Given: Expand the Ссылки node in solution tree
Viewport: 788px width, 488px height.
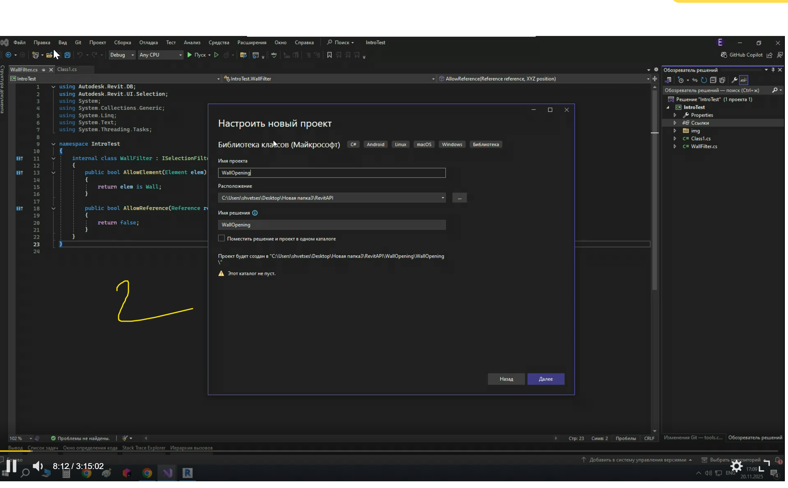Looking at the screenshot, I should [x=675, y=123].
